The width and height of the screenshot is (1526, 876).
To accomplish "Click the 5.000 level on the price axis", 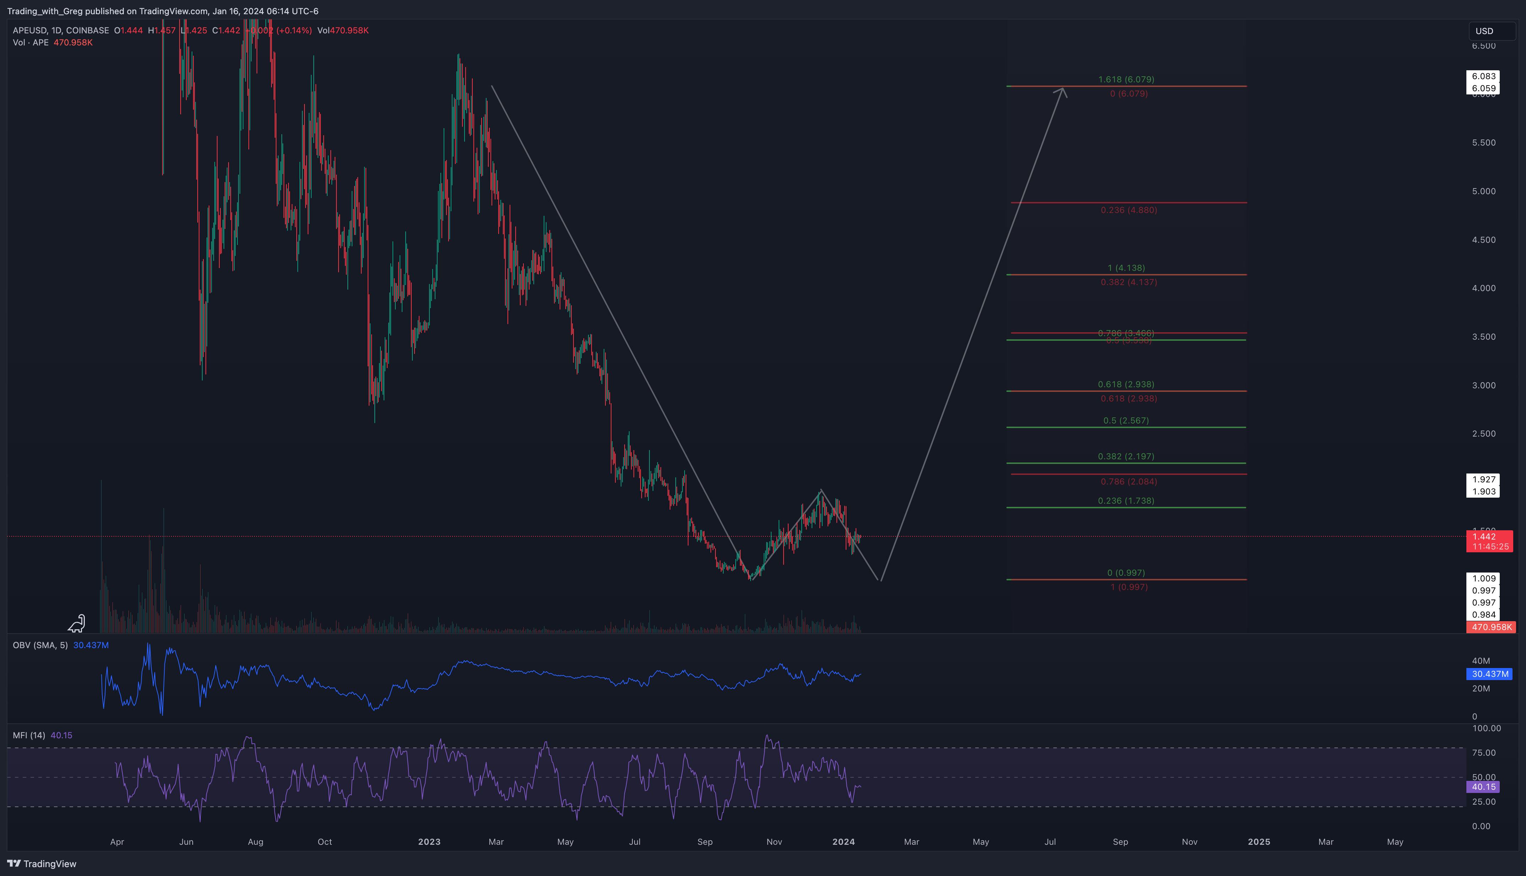I will pos(1484,191).
